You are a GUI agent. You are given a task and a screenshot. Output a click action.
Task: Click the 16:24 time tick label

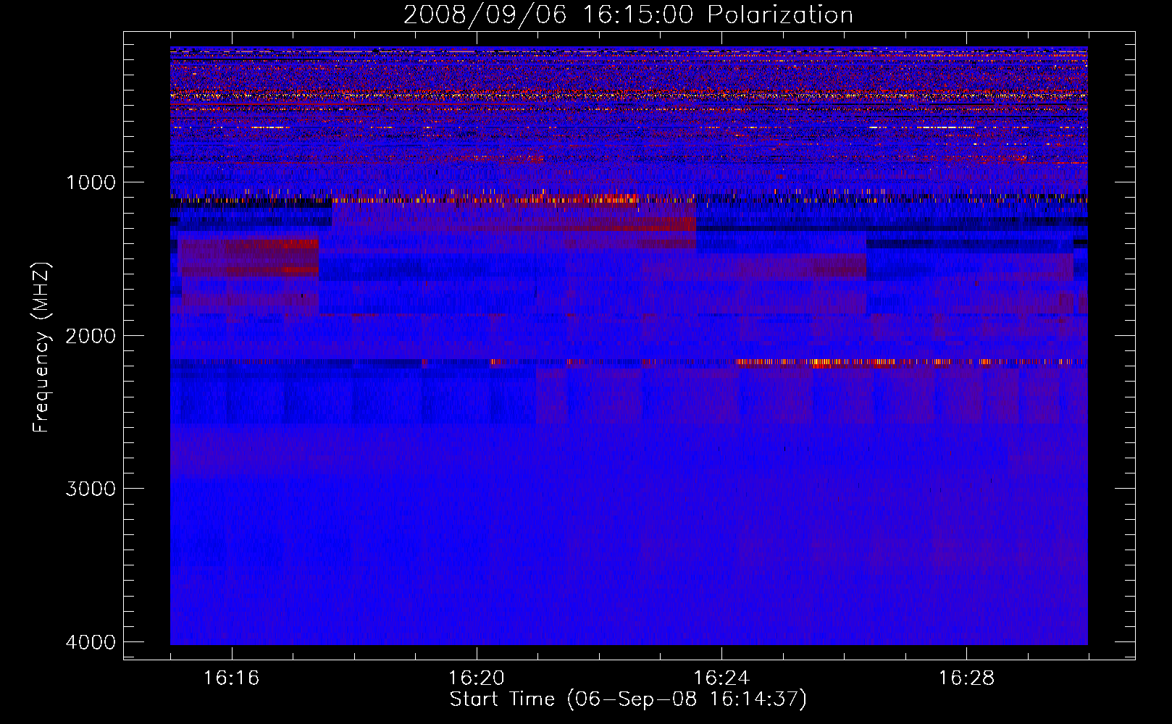(721, 678)
